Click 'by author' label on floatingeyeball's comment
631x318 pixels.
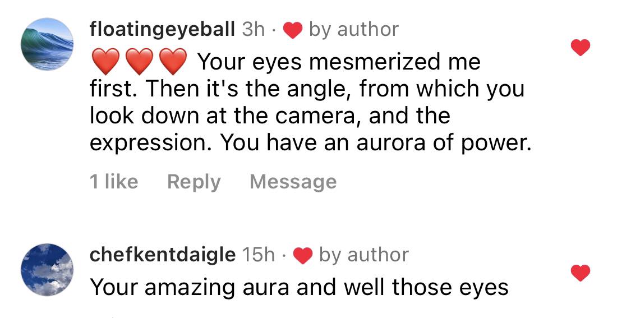[x=354, y=30]
